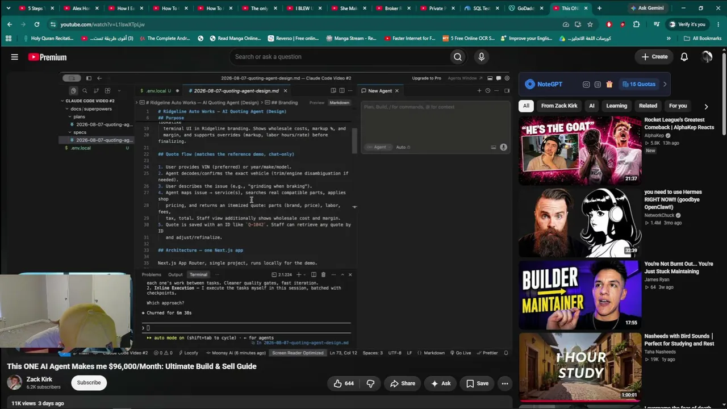Open the Auto model dropdown in the video
Viewport: 727px width, 409px height.
[x=403, y=147]
